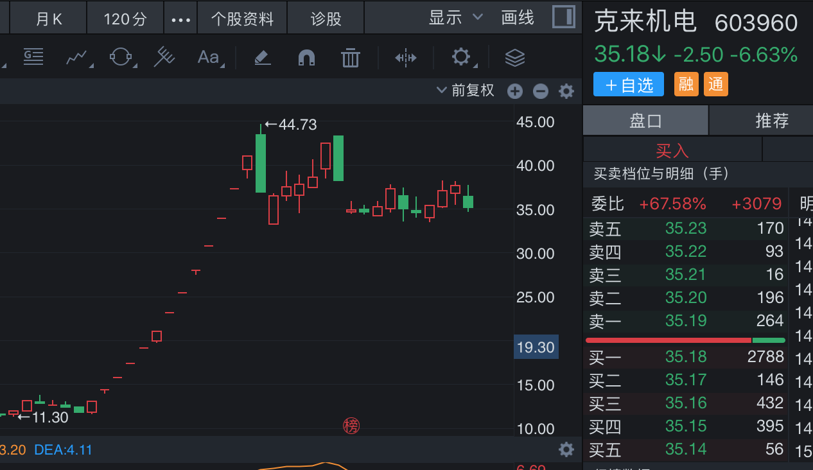Toggle the 融 margin trading badge
The width and height of the screenshot is (813, 470).
click(686, 84)
